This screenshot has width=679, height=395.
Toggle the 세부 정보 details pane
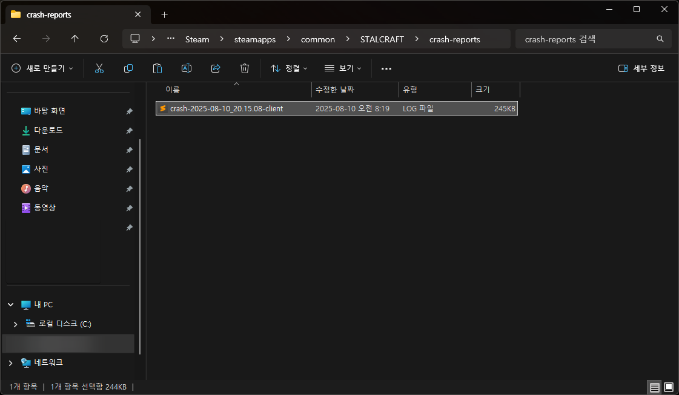click(641, 68)
